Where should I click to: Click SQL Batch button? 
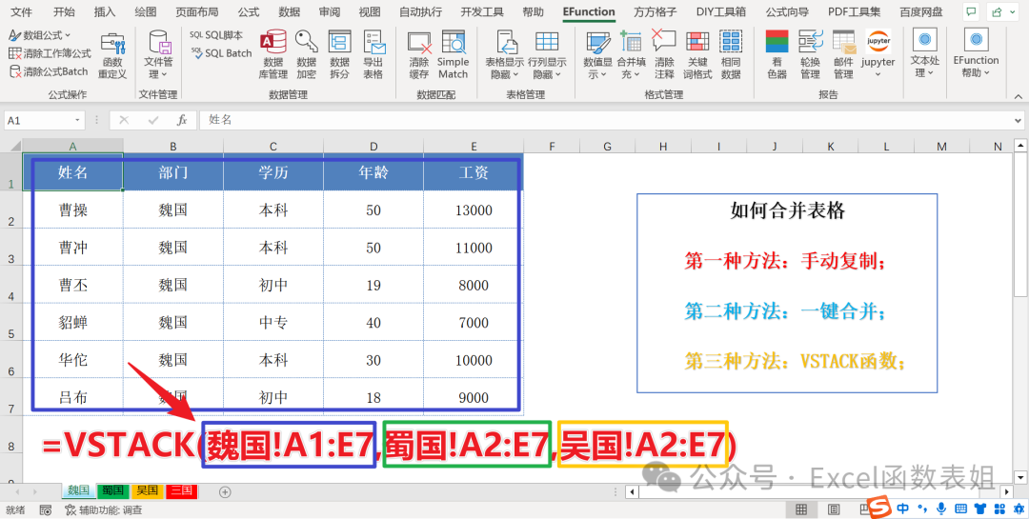(222, 53)
